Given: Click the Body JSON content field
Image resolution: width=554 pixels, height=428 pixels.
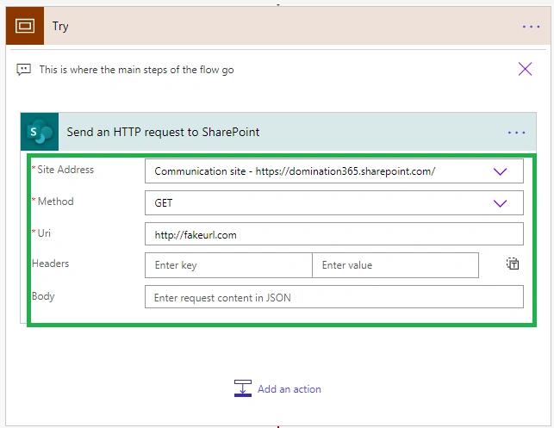Looking at the screenshot, I should 334,297.
